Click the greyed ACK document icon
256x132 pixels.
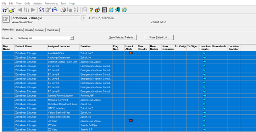(84, 10)
